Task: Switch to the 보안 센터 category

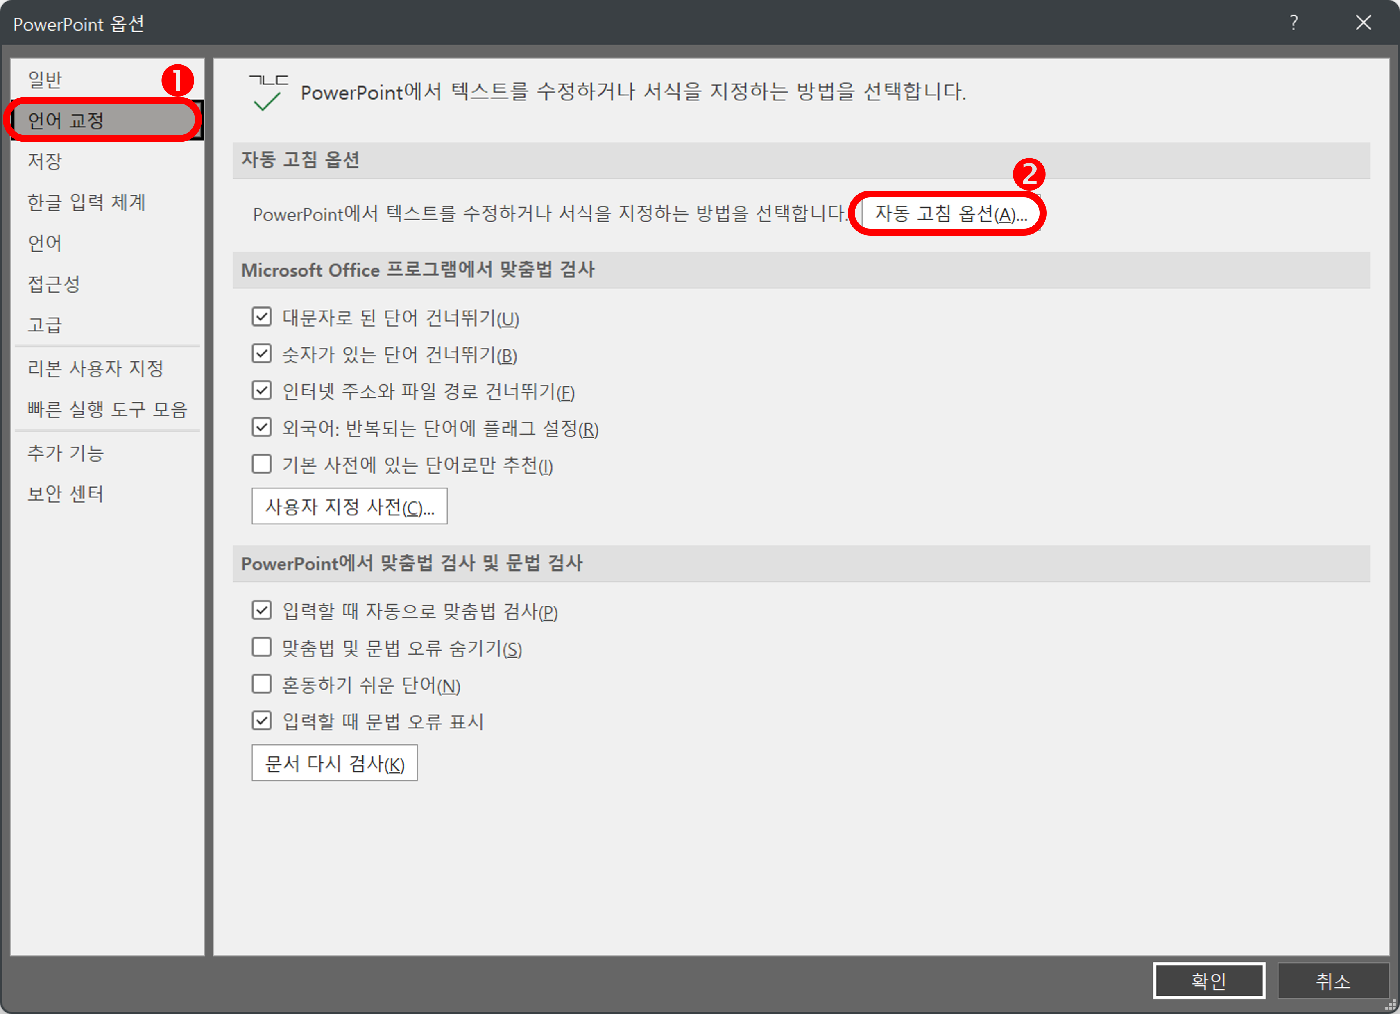Action: click(65, 493)
